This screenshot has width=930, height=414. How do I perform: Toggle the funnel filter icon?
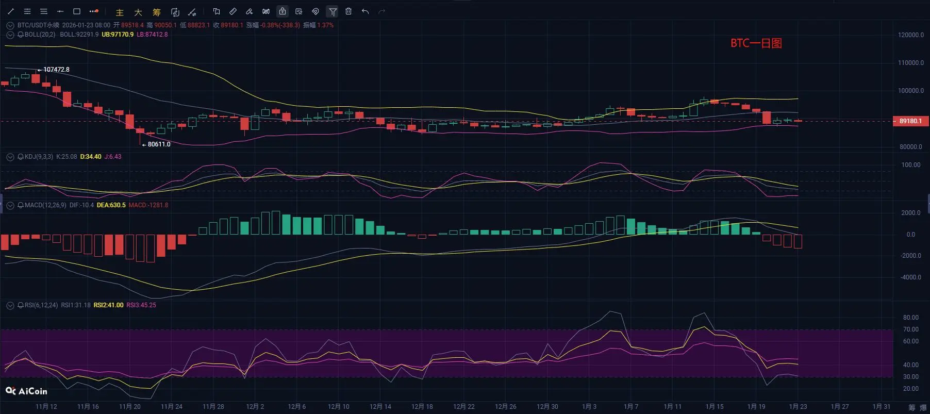pyautogui.click(x=333, y=11)
